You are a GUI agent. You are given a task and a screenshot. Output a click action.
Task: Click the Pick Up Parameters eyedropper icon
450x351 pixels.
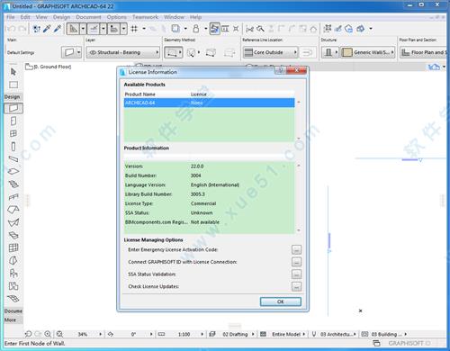pyautogui.click(x=47, y=29)
